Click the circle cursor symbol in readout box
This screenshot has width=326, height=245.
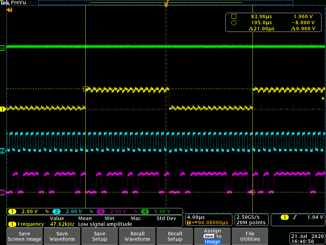(x=234, y=23)
